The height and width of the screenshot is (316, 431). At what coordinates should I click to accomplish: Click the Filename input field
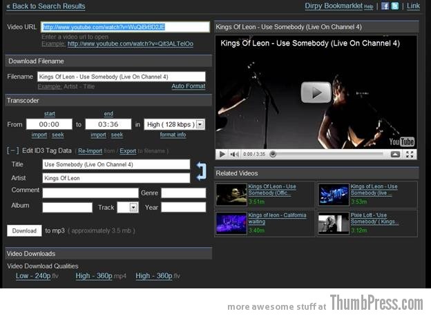pyautogui.click(x=122, y=77)
